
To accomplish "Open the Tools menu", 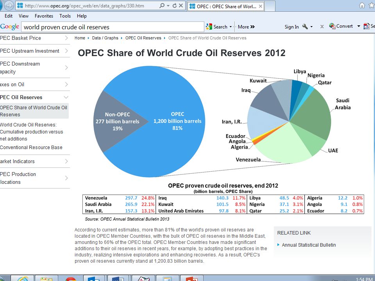I will pyautogui.click(x=65, y=16).
